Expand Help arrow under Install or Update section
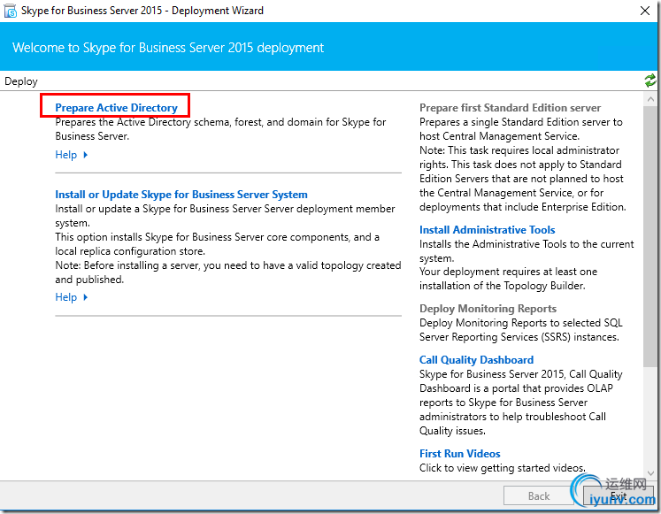Viewport: 661px width, 514px height. 86,297
